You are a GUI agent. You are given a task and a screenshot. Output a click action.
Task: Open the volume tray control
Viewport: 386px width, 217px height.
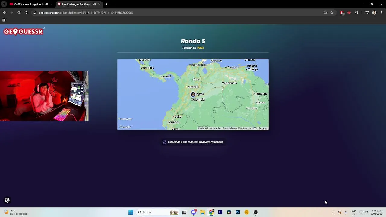[366, 212]
